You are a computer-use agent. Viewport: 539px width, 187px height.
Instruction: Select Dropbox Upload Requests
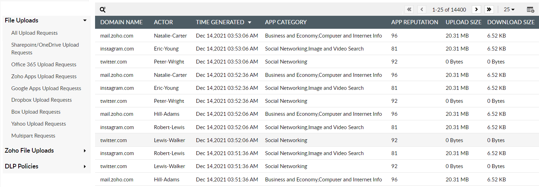click(42, 100)
